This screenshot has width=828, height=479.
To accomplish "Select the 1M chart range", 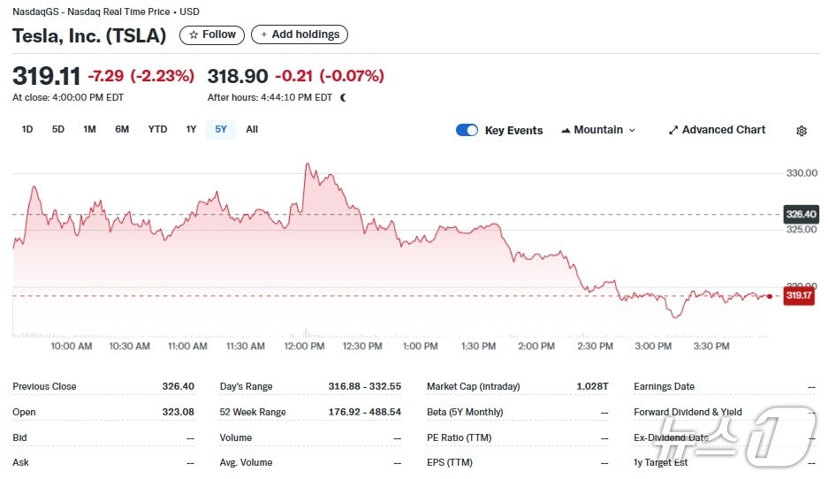I will coord(89,129).
